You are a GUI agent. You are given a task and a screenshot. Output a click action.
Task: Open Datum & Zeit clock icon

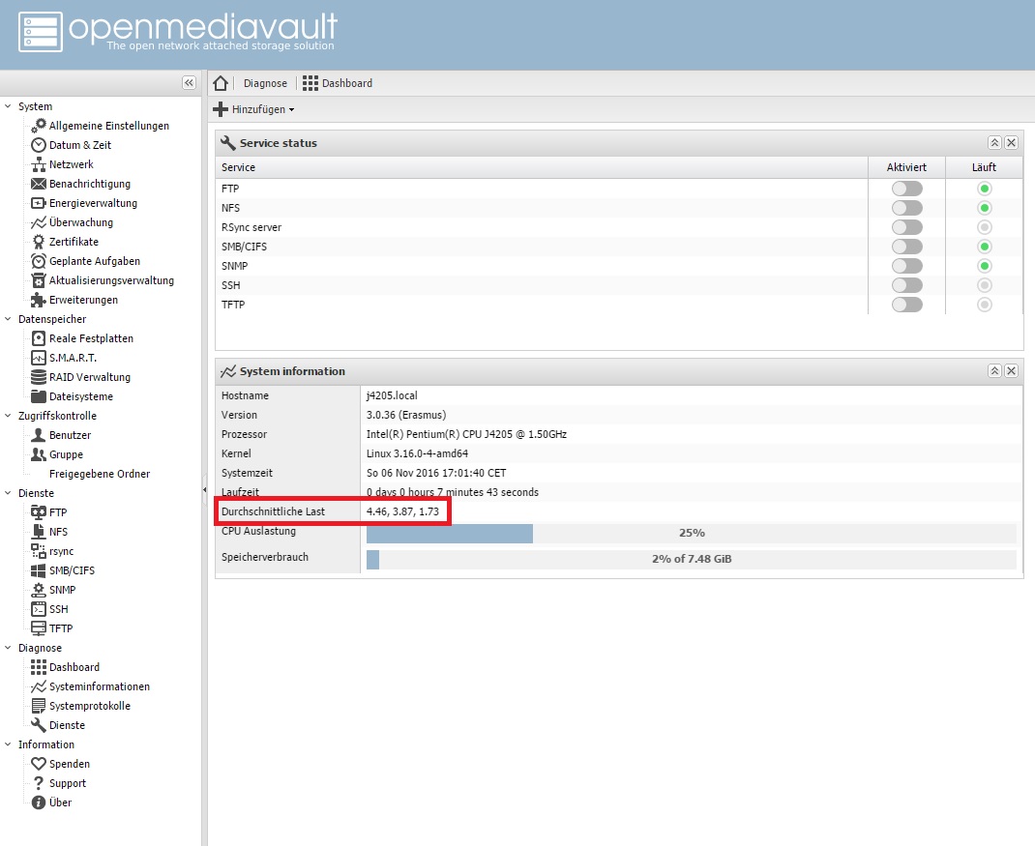(x=39, y=144)
